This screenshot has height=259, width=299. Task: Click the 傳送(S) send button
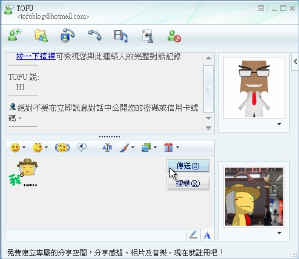[x=188, y=166]
